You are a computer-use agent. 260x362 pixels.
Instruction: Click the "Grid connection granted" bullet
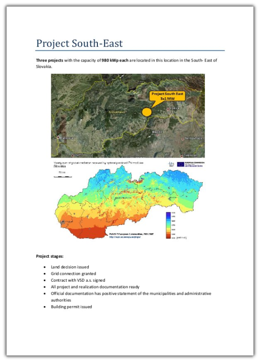73,274
